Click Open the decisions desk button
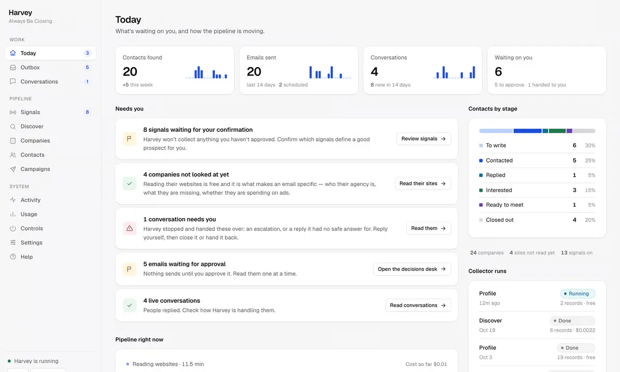Screen dimensions: 620x372 412,269
